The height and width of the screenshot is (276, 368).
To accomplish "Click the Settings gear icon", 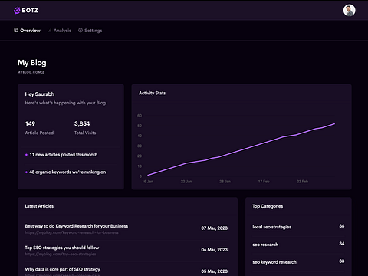I will tap(80, 30).
